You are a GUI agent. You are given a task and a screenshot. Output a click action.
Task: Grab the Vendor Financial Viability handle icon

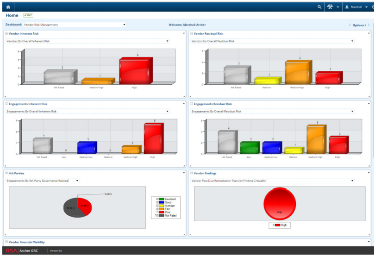click(6, 242)
